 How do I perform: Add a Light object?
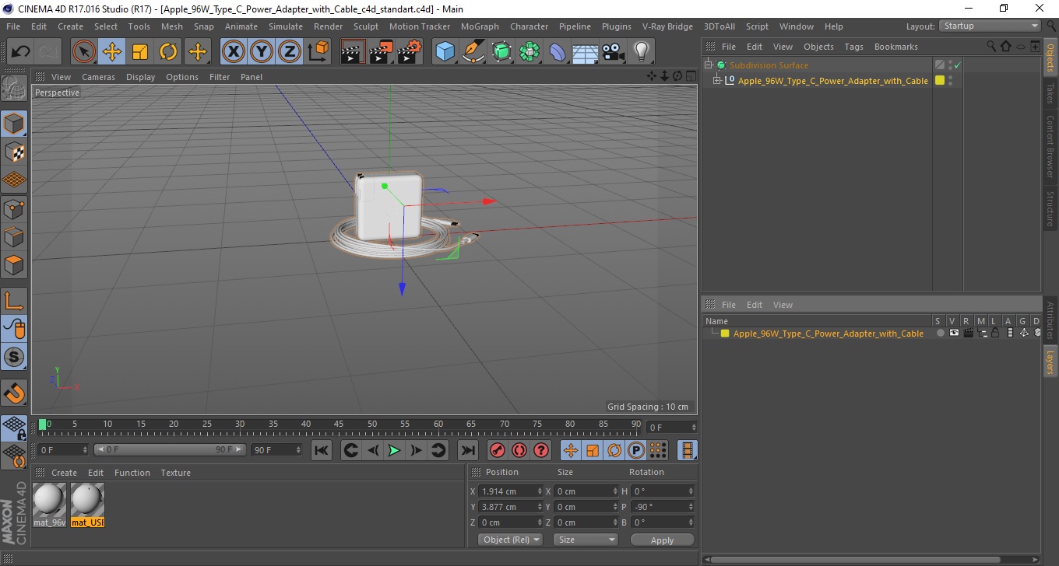[x=642, y=52]
